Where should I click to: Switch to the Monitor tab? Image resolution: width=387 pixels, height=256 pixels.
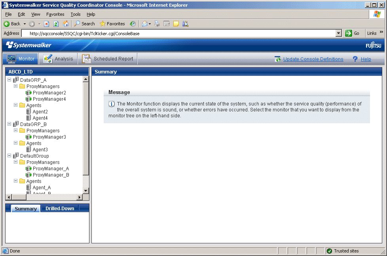click(x=21, y=58)
